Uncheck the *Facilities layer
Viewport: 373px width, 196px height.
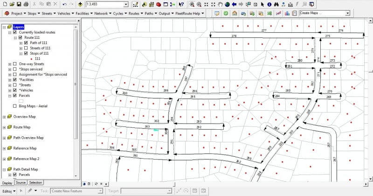point(15,79)
